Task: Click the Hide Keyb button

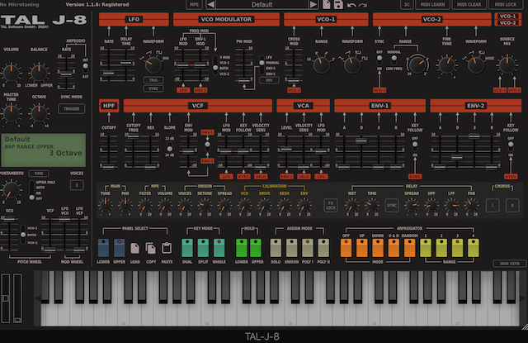Action: click(x=510, y=264)
